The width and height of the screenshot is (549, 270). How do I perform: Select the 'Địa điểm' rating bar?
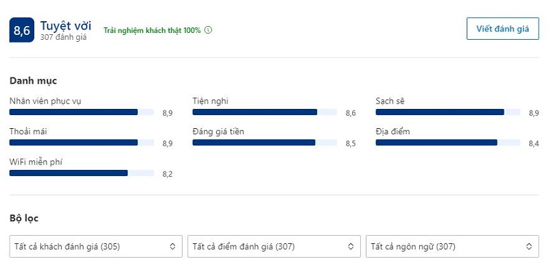(448, 143)
